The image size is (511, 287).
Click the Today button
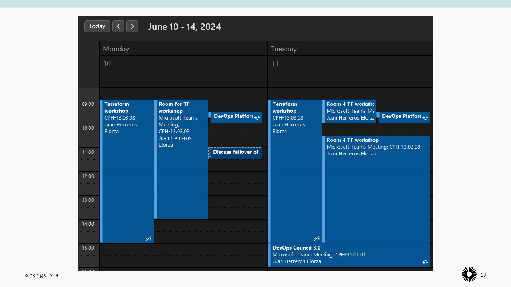tap(97, 26)
